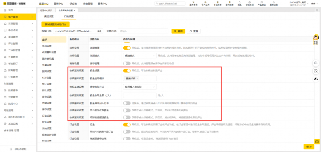
Task: Click the 智能客服 mascot on right edge
Action: click(x=315, y=40)
